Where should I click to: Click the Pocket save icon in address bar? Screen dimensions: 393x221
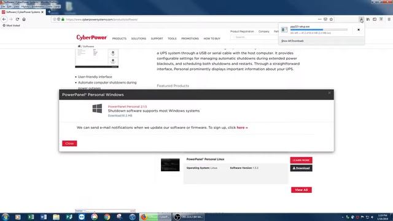[325, 19]
